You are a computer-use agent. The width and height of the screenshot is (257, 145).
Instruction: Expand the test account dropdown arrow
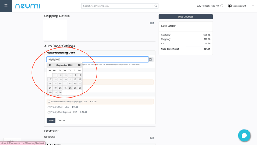[253, 6]
